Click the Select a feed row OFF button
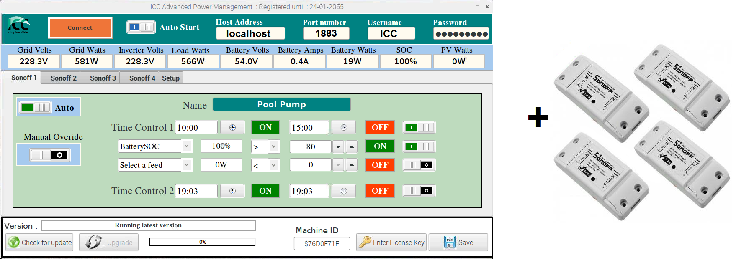 pos(380,165)
